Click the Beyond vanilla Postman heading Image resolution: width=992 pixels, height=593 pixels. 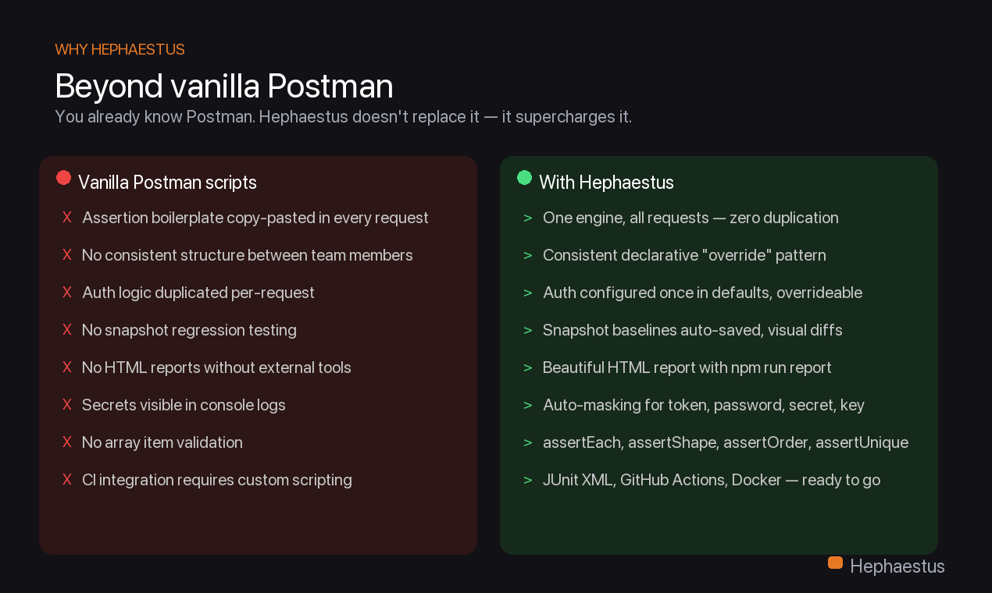[223, 86]
